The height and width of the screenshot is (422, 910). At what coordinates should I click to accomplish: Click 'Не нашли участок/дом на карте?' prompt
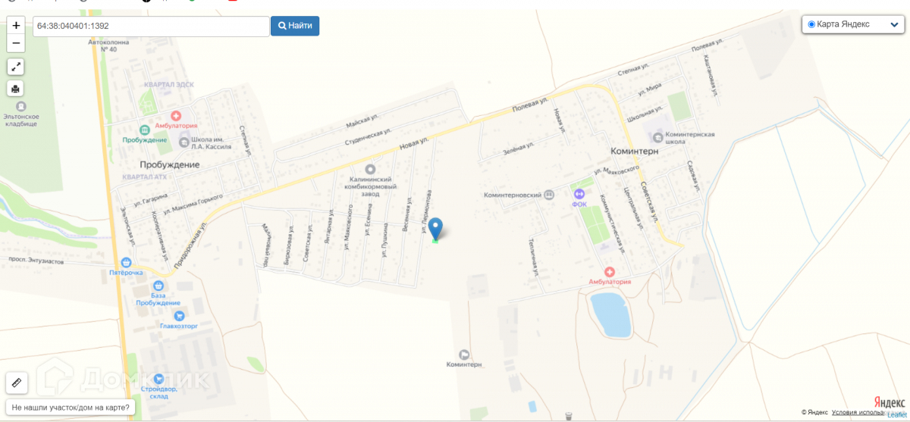coord(71,408)
